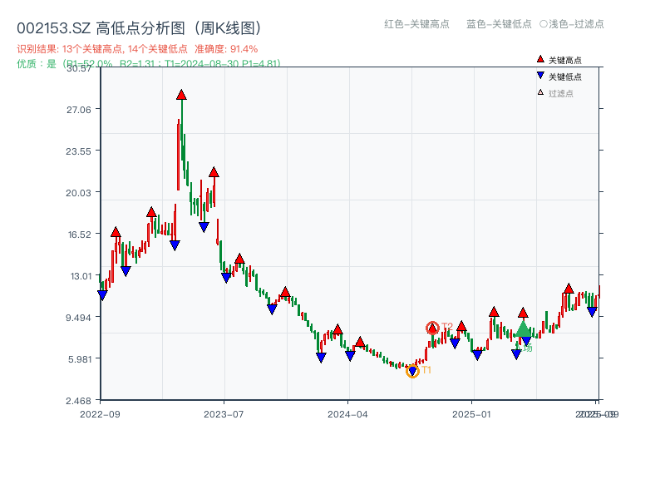Click the highest red triangle near the 2023 peak
The height and width of the screenshot is (499, 665).
[181, 96]
